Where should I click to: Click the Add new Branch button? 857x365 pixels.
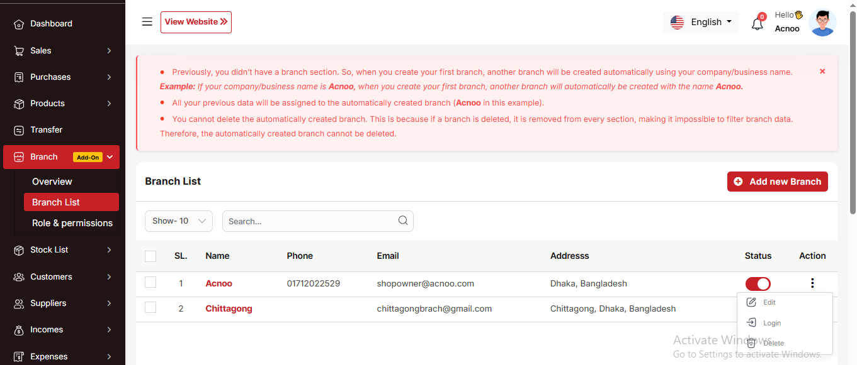pos(777,182)
